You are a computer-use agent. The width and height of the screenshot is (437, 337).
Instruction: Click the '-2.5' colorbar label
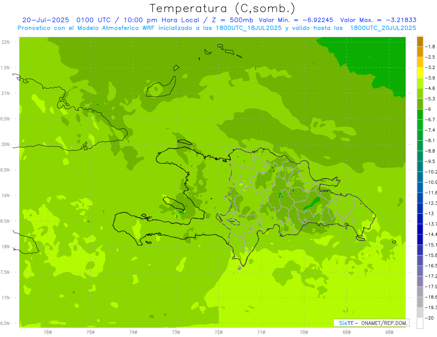point(430,57)
